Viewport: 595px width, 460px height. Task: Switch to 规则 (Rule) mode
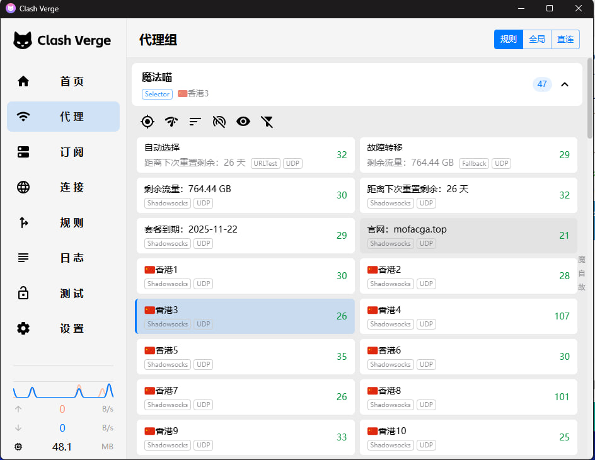coord(508,39)
